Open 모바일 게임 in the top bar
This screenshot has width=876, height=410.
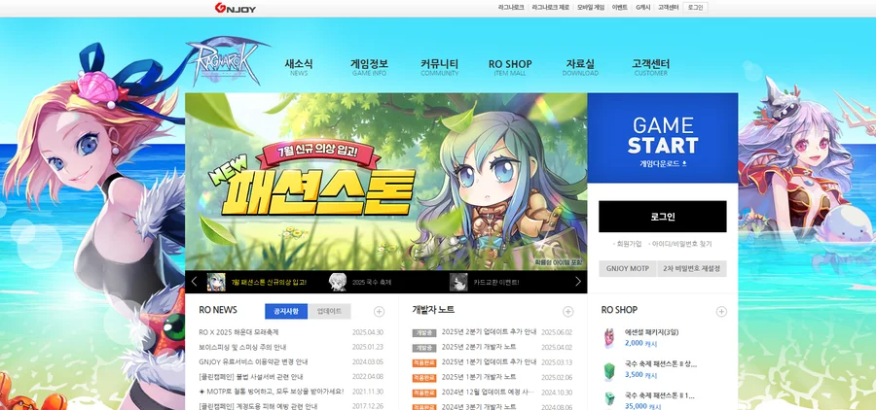coord(591,8)
